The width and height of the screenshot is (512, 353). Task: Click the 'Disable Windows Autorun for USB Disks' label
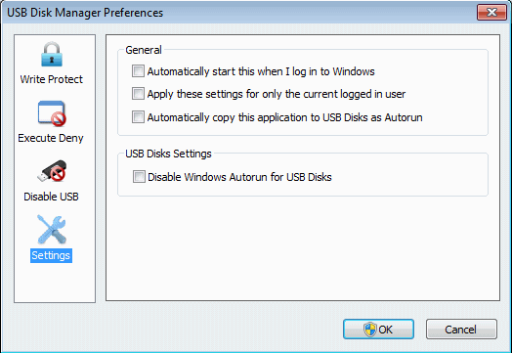[239, 177]
